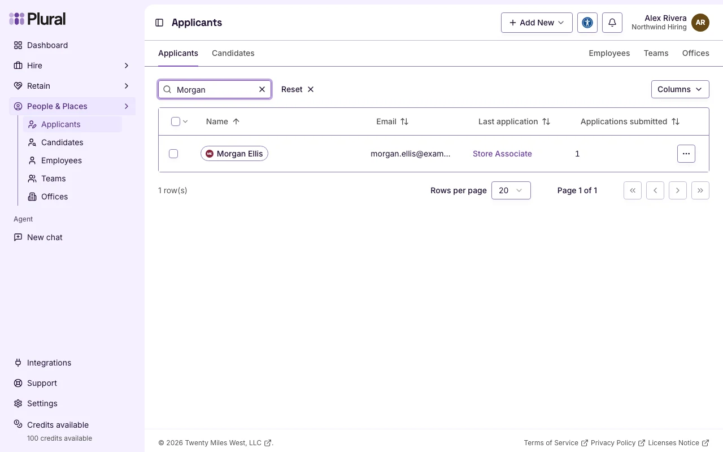The height and width of the screenshot is (452, 723).
Task: Sort by the Email column
Action: pos(393,121)
